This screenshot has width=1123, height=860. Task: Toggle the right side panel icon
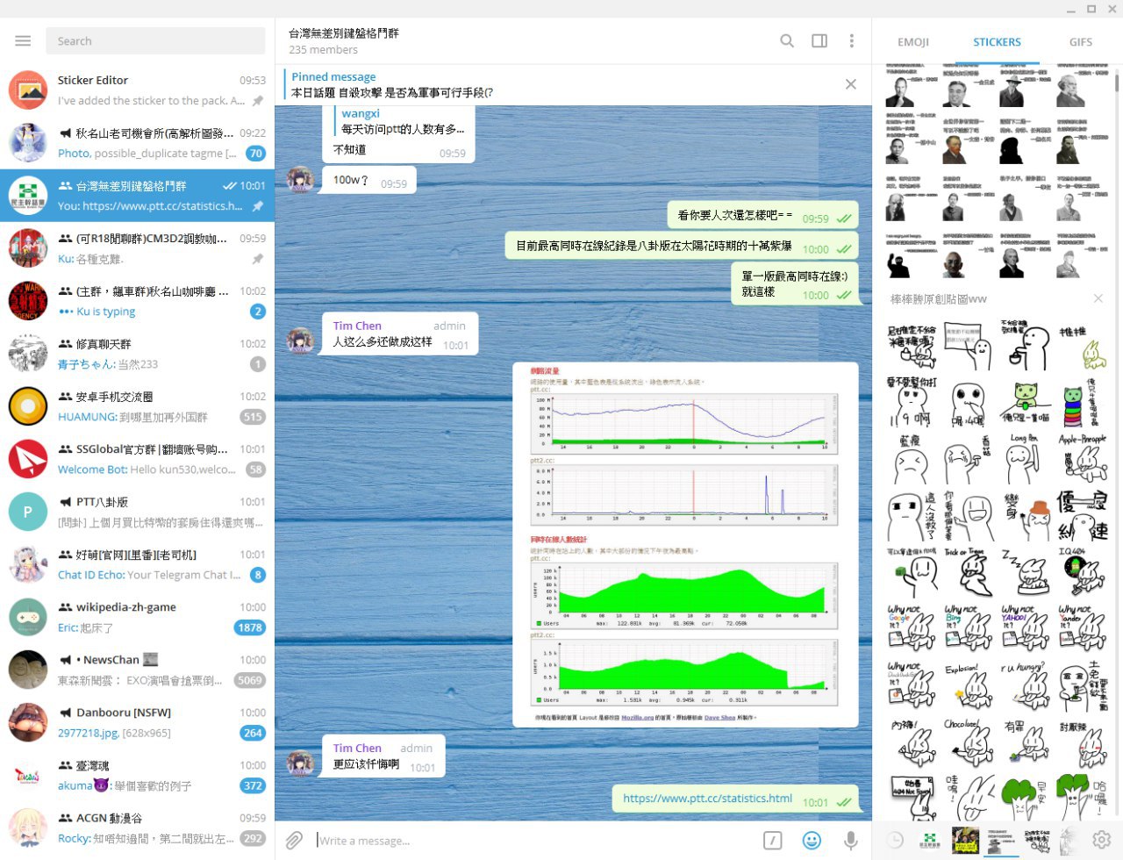pos(819,41)
